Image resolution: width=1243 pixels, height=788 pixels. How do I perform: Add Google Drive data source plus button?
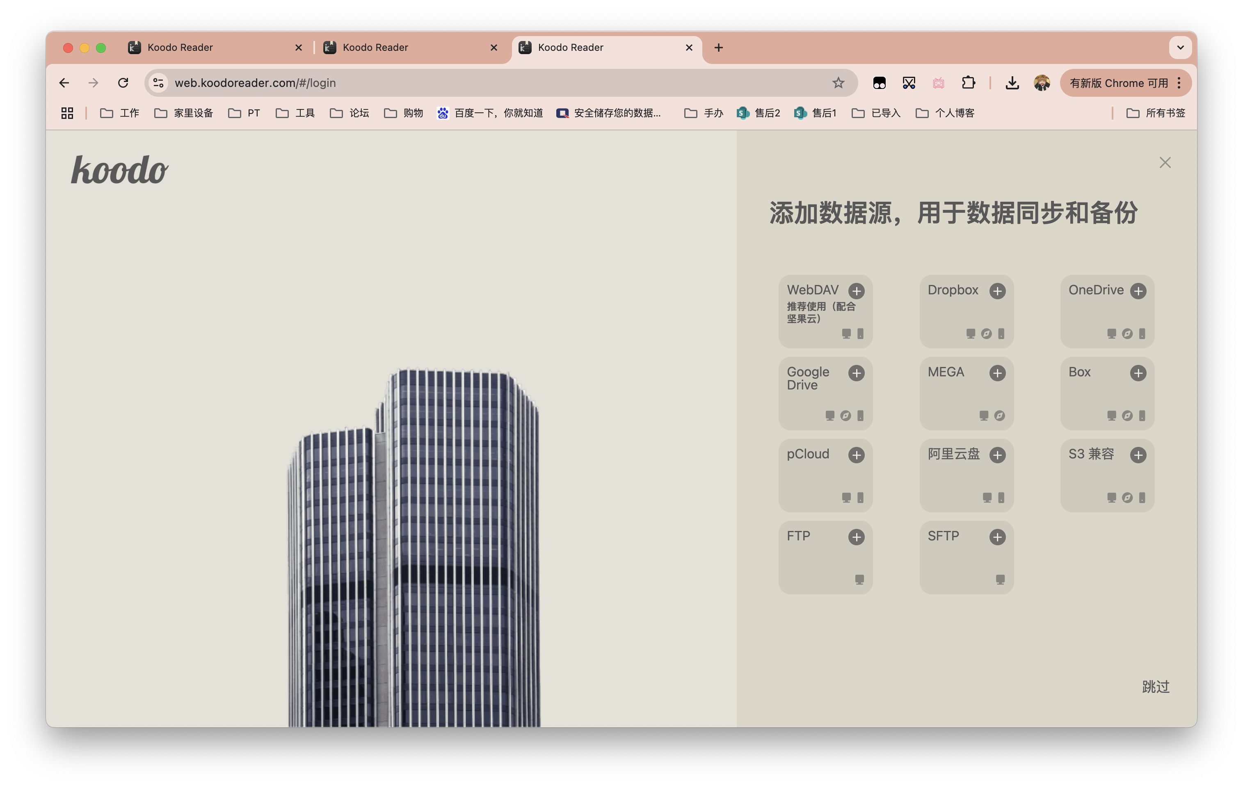[857, 373]
